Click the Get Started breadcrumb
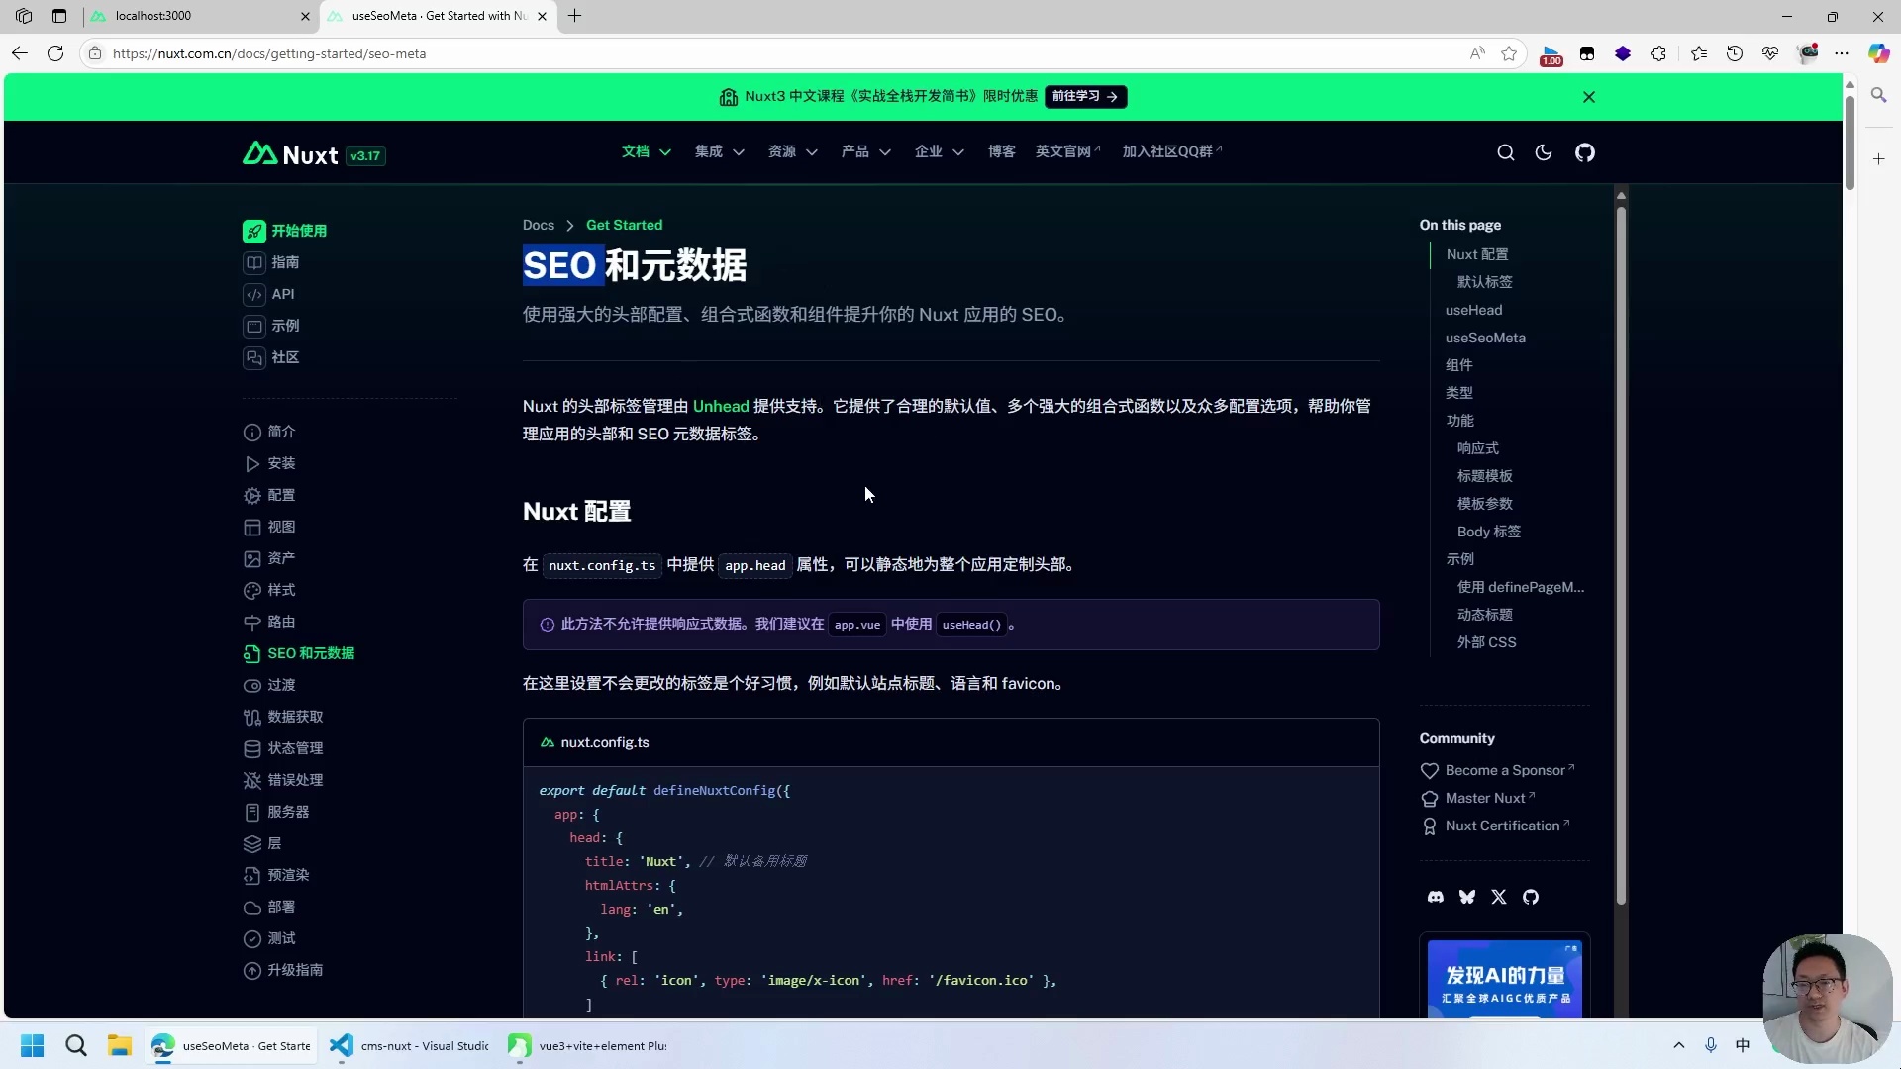 point(624,225)
